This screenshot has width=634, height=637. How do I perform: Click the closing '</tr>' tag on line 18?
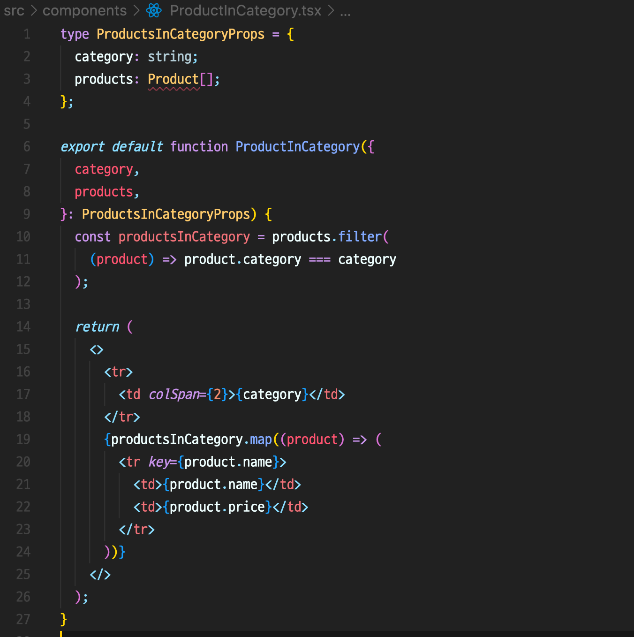click(x=122, y=417)
